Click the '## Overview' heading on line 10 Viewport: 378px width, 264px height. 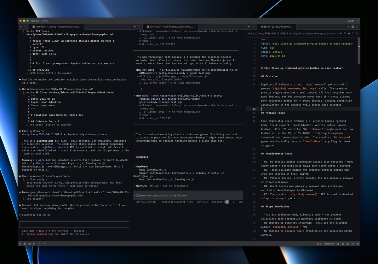click(269, 76)
